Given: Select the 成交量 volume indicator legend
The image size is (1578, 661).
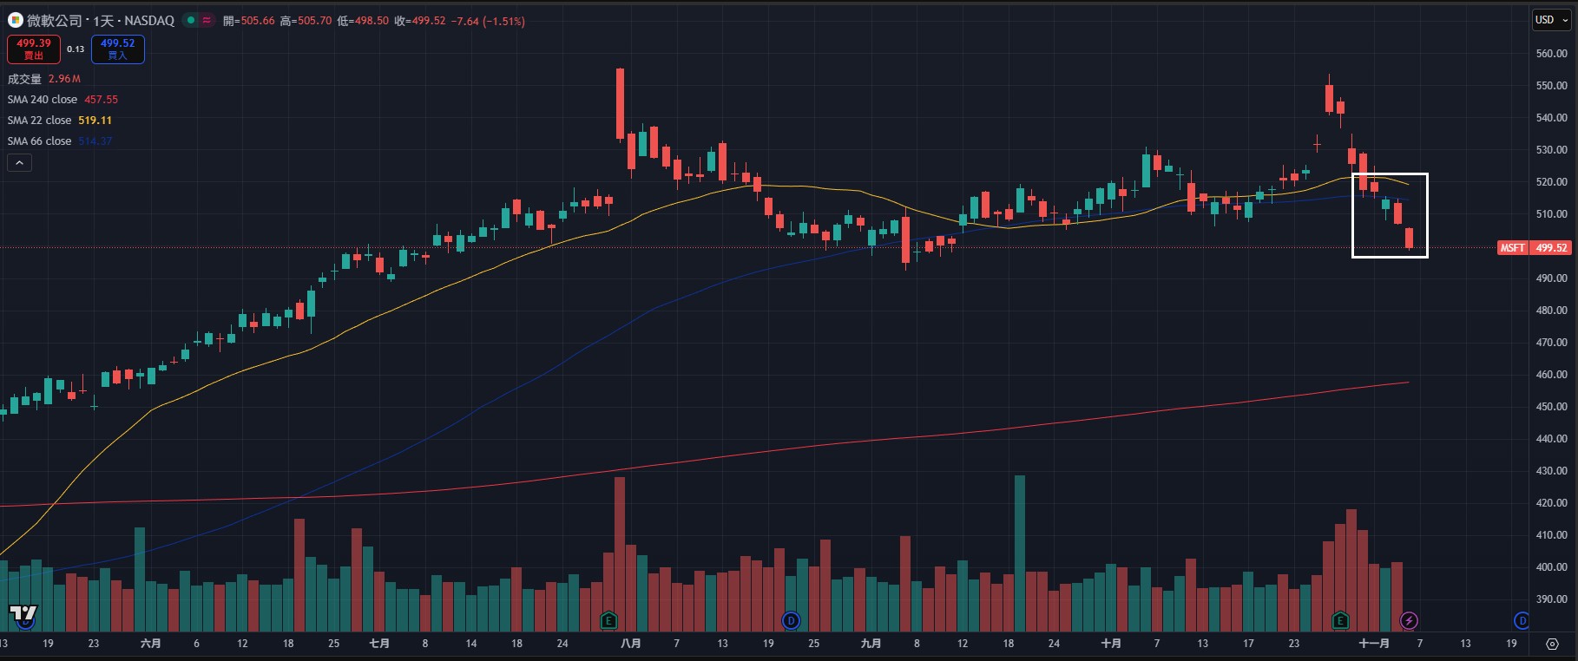Looking at the screenshot, I should pos(24,79).
